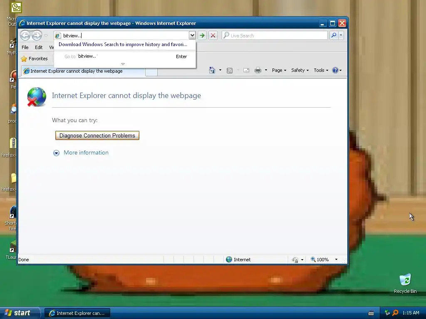Open the Home button dropdown arrow
Viewport: 426px width, 319px height.
[220, 70]
